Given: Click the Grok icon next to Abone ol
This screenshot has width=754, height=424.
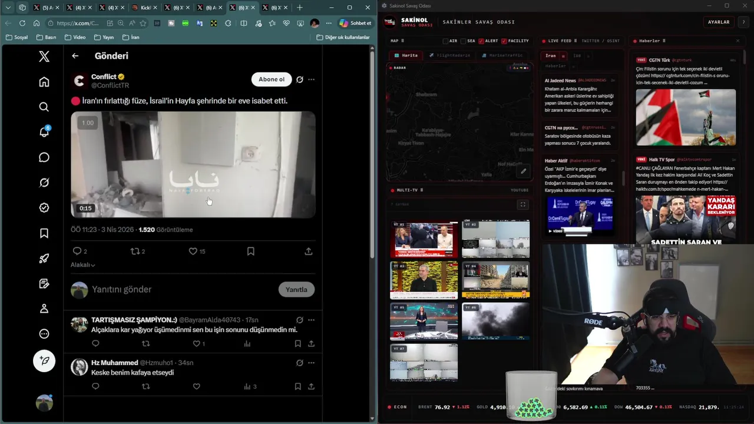Looking at the screenshot, I should click(299, 79).
